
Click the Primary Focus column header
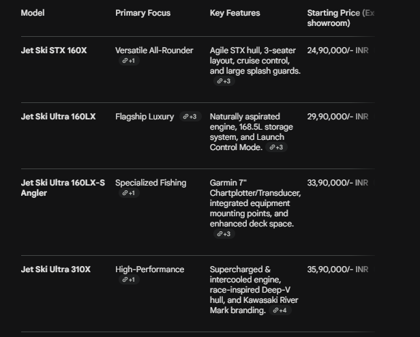tap(142, 13)
